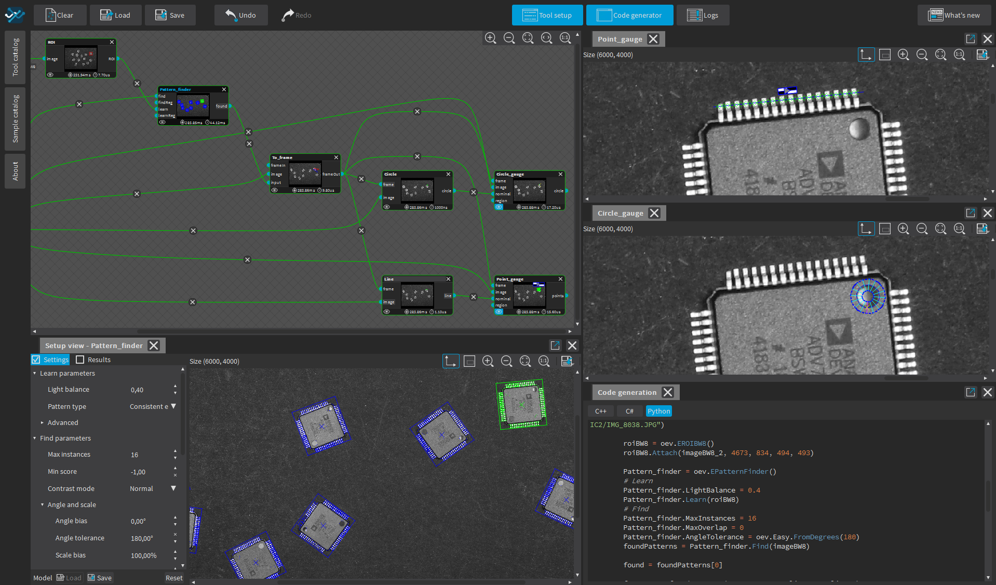This screenshot has width=996, height=585.
Task: Open the Contrast mode dropdown
Action: coord(173,488)
